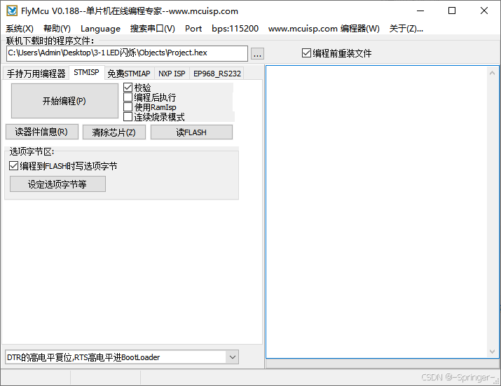Open the Language menu
Viewport: 501px width, 386px height.
pyautogui.click(x=100, y=29)
